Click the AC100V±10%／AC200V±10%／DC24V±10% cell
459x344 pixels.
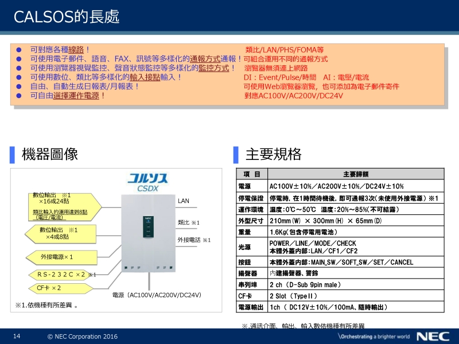point(356,186)
